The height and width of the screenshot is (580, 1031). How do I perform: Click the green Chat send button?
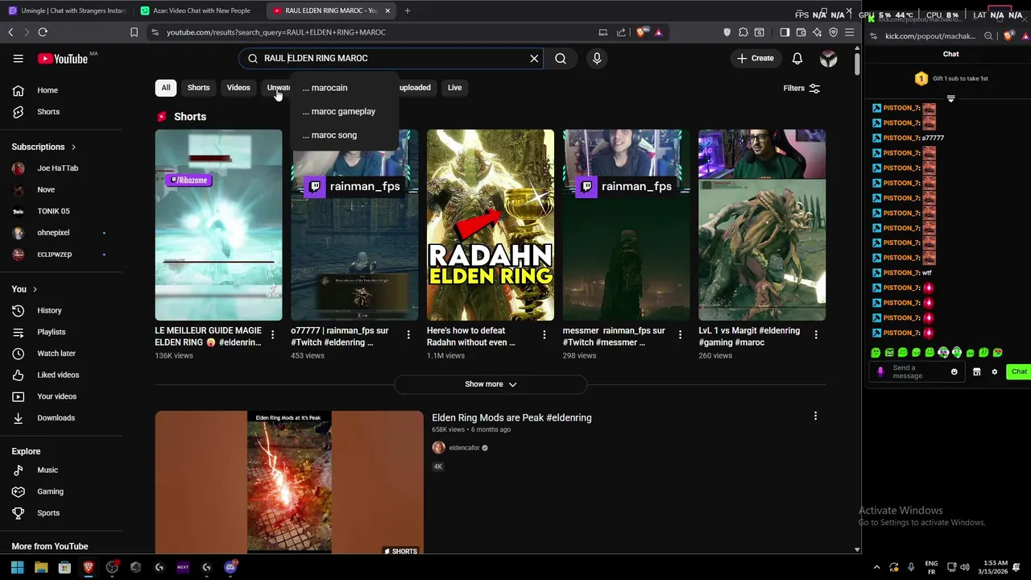[1019, 372]
